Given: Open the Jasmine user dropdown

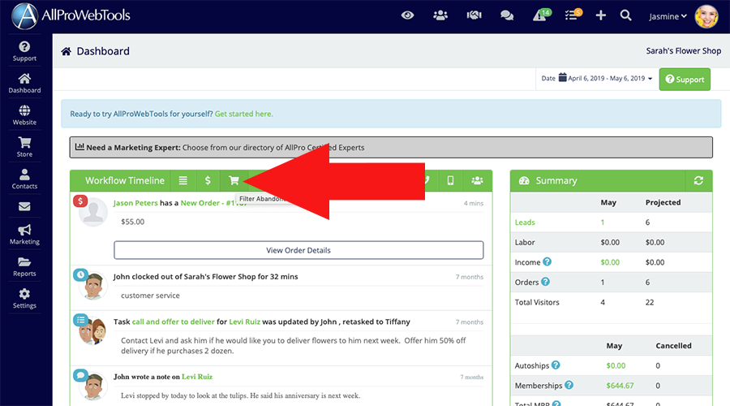Looking at the screenshot, I should click(668, 16).
